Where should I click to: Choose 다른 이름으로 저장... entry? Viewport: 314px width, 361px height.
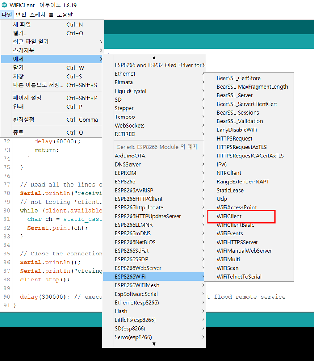click(52, 85)
